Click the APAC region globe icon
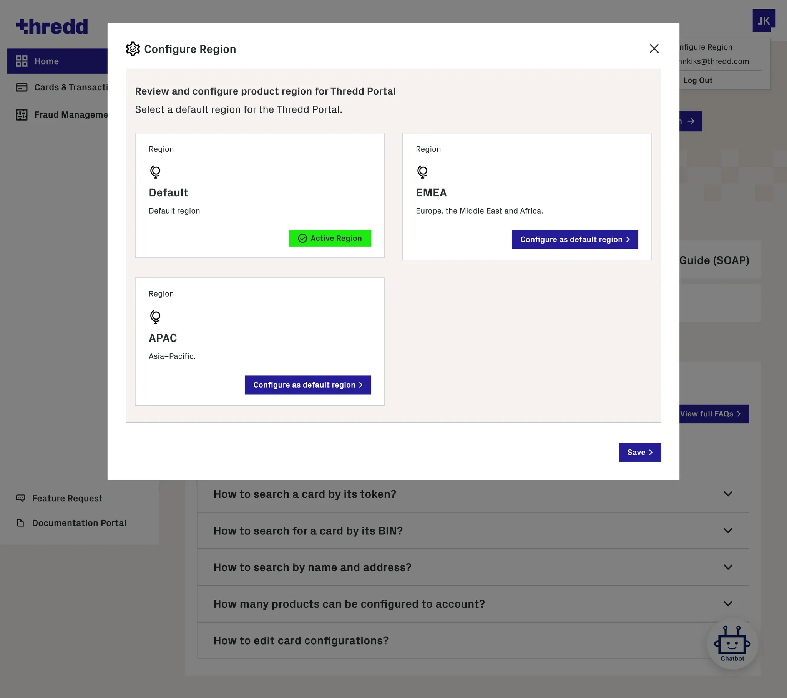 coord(155,317)
